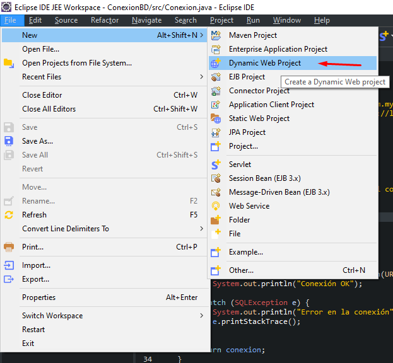Click the Maven Project icon
The image size is (393, 363).
click(x=216, y=35)
